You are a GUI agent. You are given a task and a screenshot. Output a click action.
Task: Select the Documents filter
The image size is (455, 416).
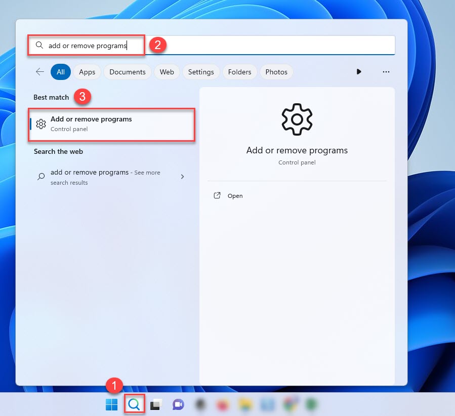pos(127,72)
